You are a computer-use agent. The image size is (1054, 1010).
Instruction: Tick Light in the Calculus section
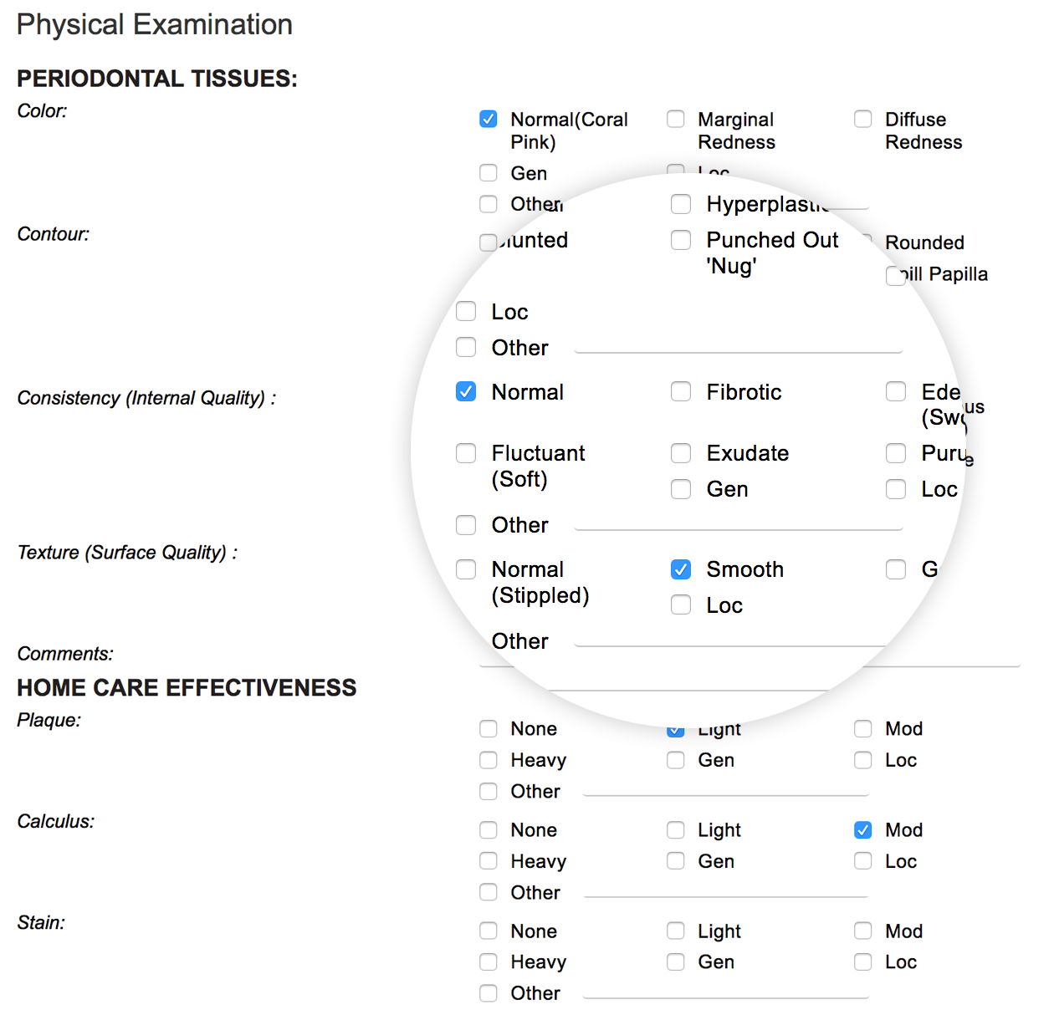point(676,830)
